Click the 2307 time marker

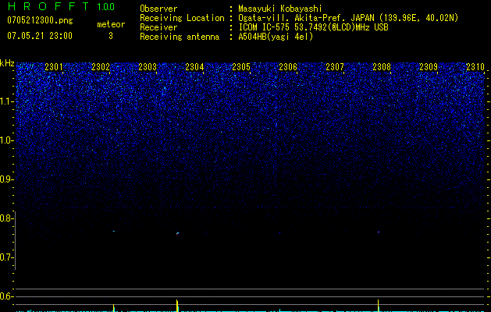pyautogui.click(x=335, y=67)
